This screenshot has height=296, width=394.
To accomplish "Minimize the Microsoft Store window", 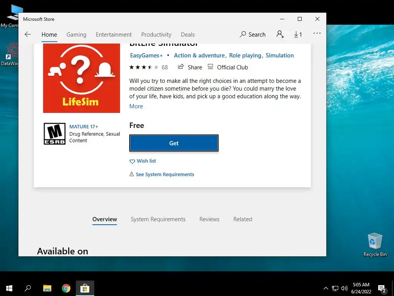I will pyautogui.click(x=282, y=19).
